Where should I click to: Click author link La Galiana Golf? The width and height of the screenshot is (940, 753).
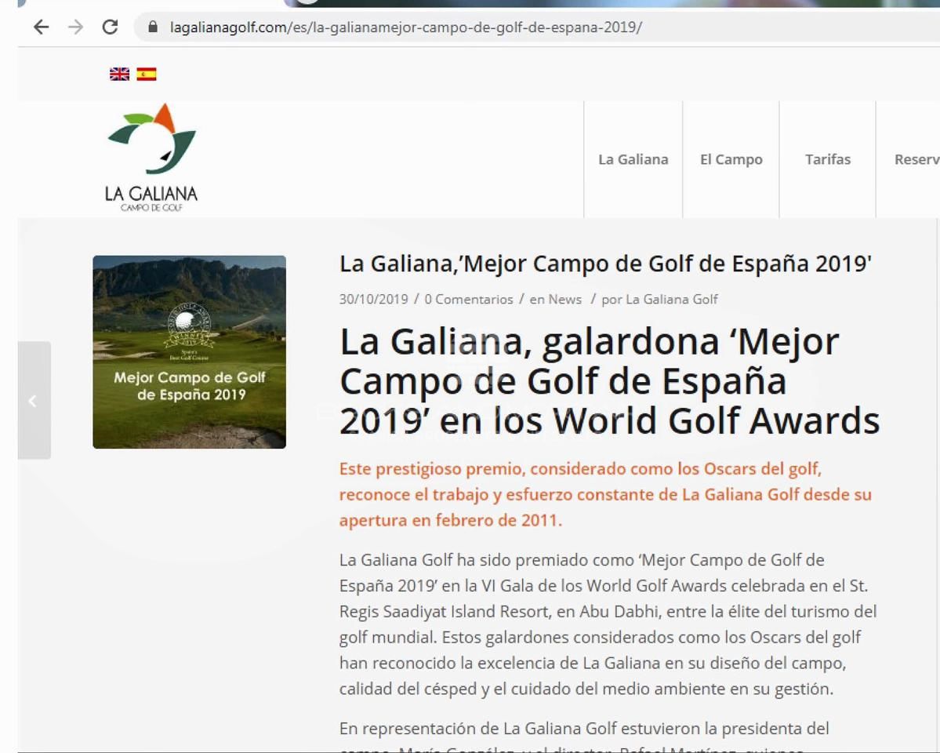click(671, 299)
